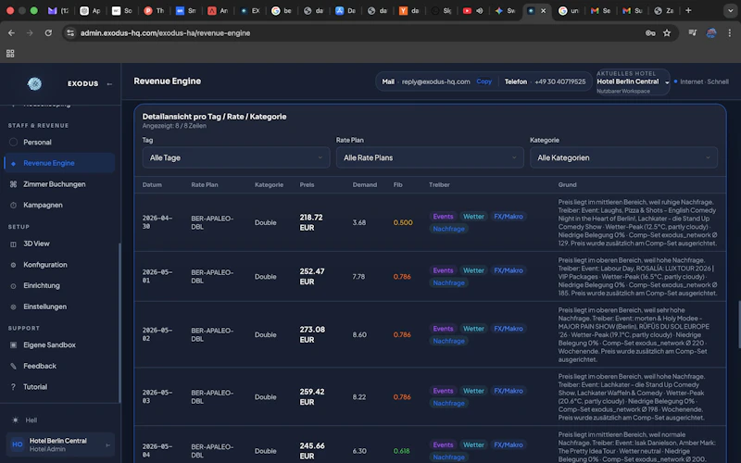
Task: Click the Datum column header
Action: coord(152,184)
